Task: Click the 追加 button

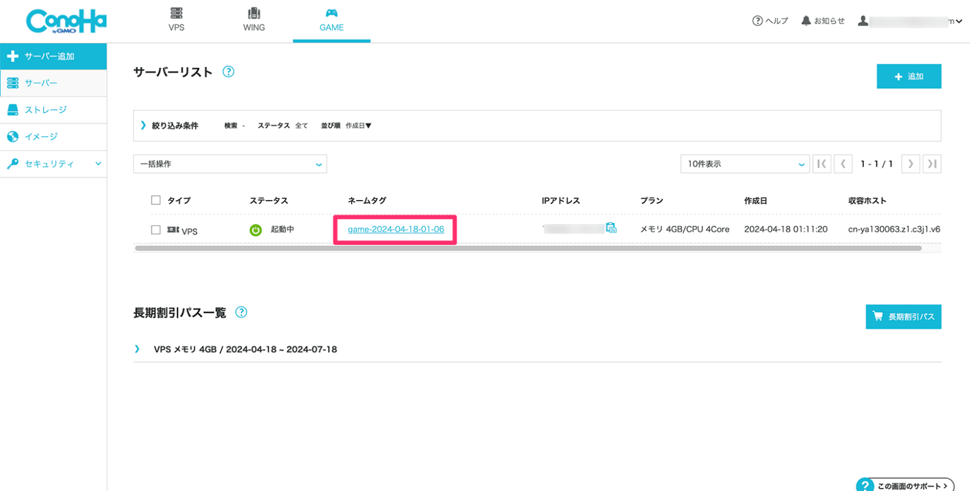Action: pos(909,76)
